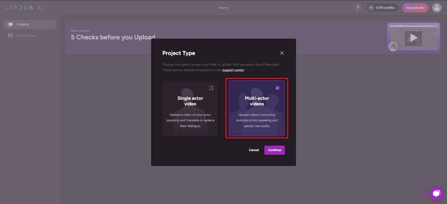Viewport: 447px width, 204px height.
Task: Check the Single actor video checkbox
Action: pyautogui.click(x=211, y=88)
